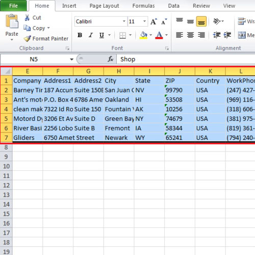
Task: Toggle Underline formatting
Action: [101, 35]
